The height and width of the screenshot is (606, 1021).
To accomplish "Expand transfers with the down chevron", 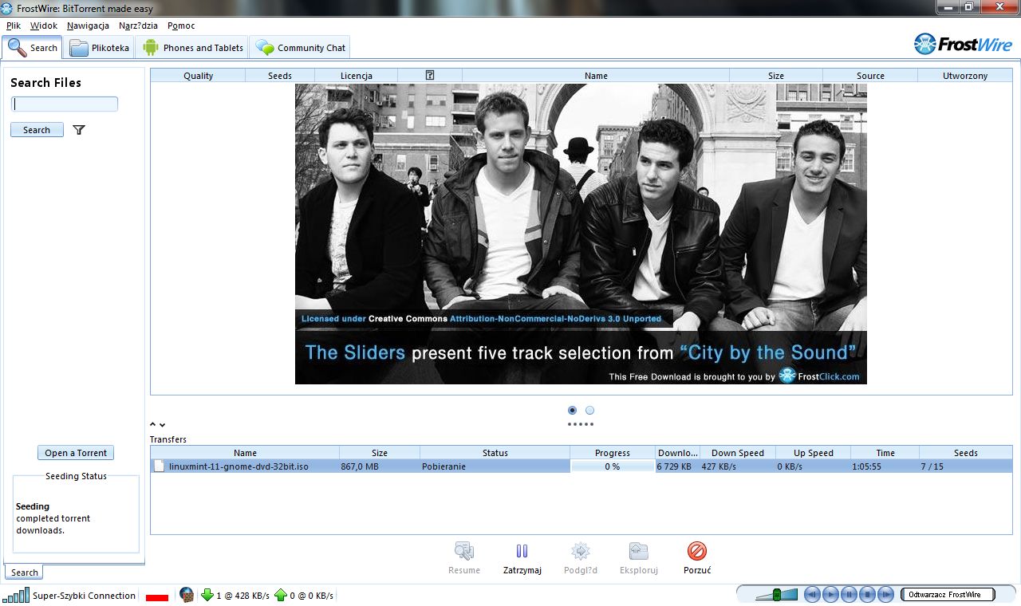I will coord(163,425).
